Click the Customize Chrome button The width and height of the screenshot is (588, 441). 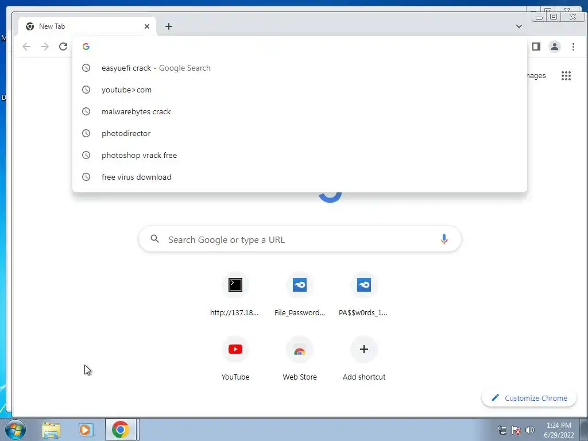pyautogui.click(x=529, y=398)
